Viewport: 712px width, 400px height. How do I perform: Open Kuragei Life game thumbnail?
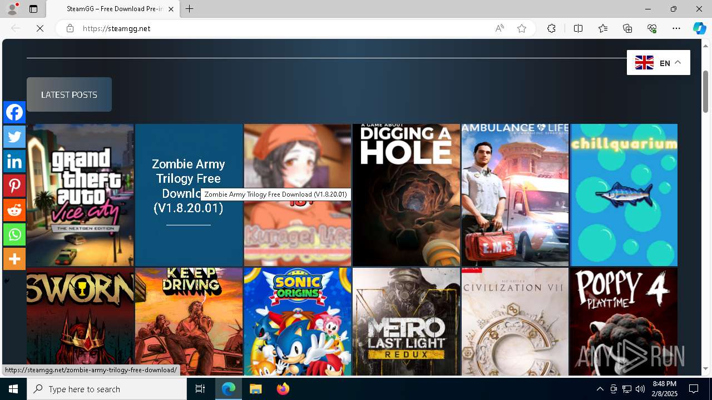(298, 195)
